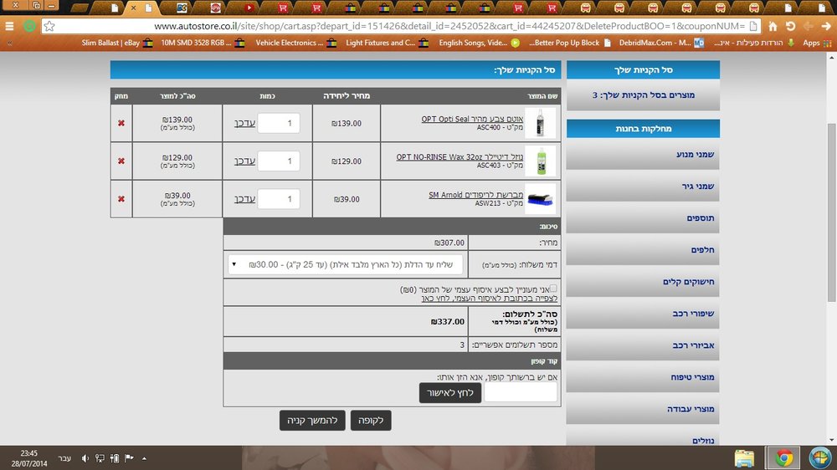Open the OPT Opti Seal product thumbnail

tap(540, 123)
